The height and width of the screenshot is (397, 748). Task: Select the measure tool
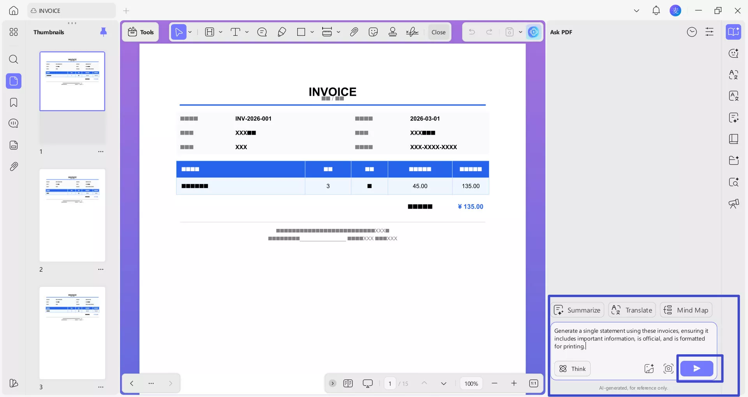pyautogui.click(x=327, y=32)
